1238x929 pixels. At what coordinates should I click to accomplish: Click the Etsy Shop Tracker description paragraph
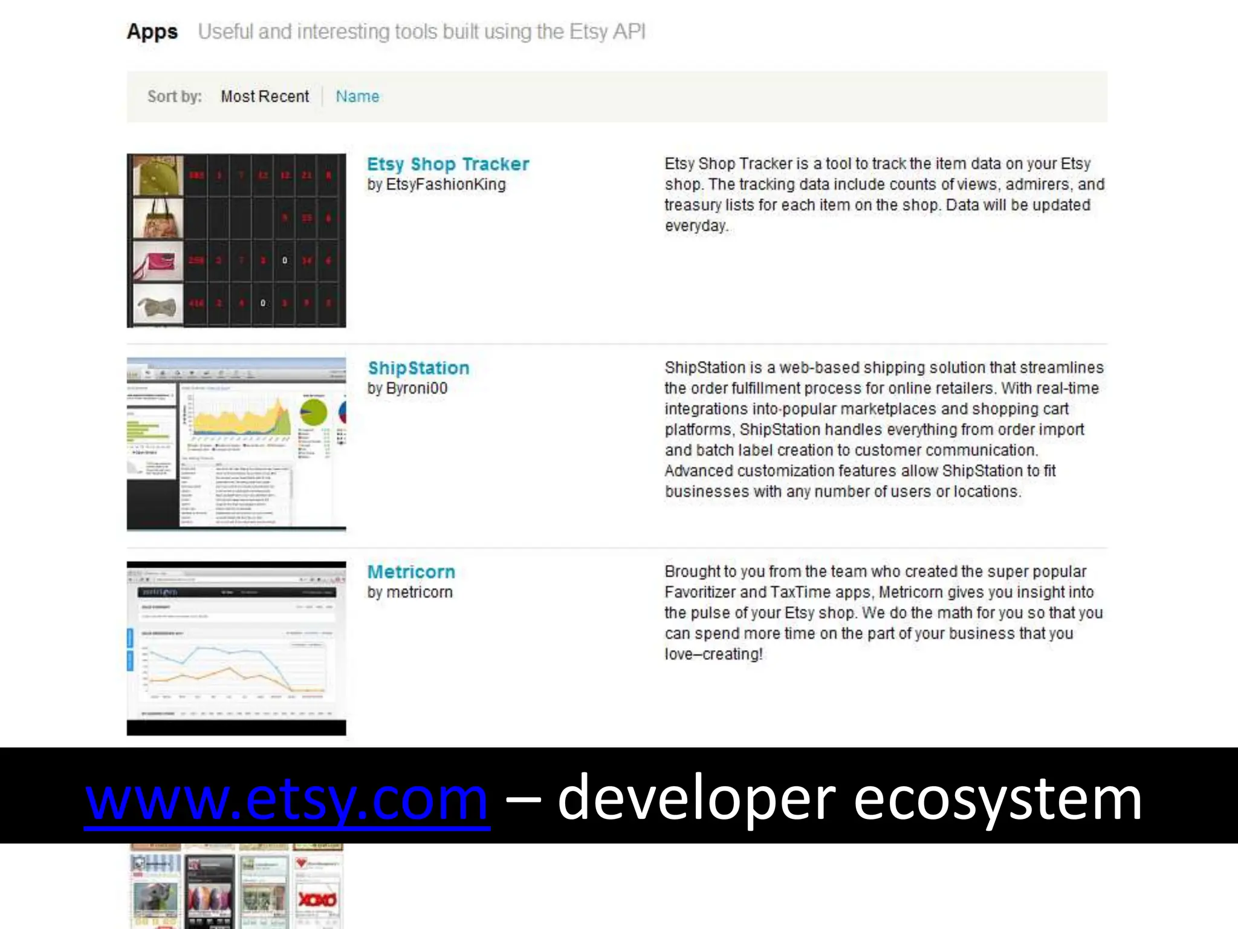coord(884,195)
